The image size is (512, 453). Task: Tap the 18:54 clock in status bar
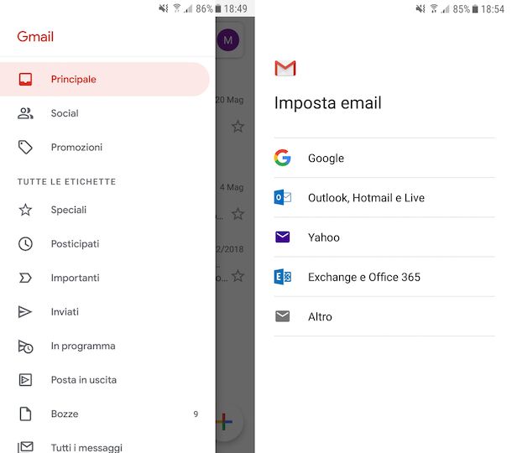pyautogui.click(x=493, y=9)
